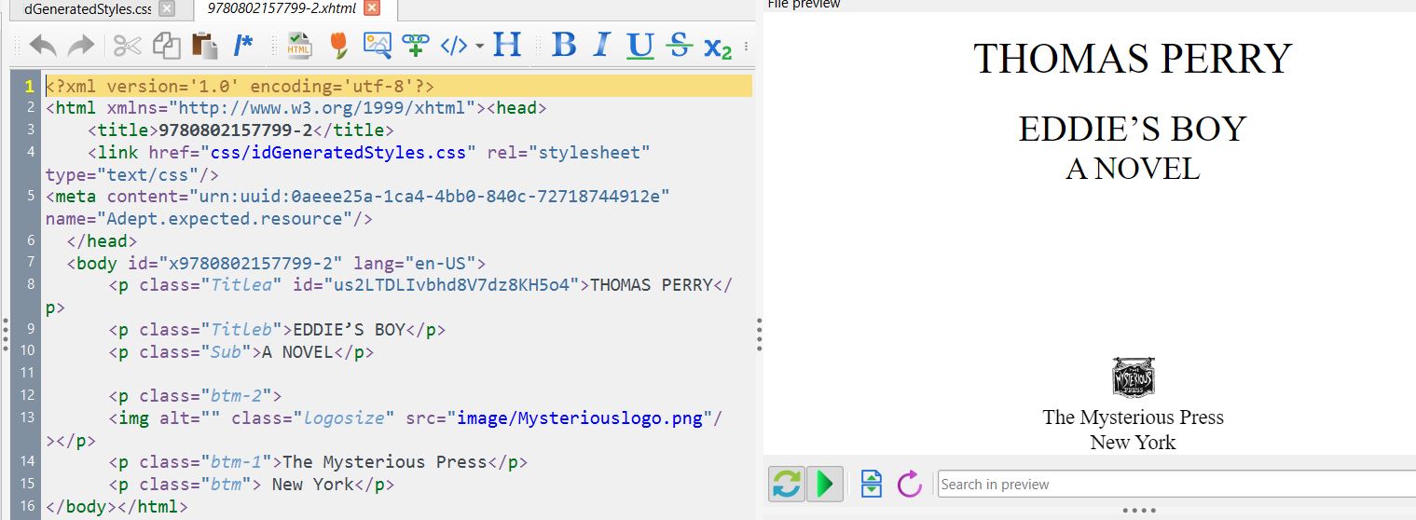Image resolution: width=1416 pixels, height=520 pixels.
Task: Place cursor in the xml declaration line
Action: coord(399,87)
